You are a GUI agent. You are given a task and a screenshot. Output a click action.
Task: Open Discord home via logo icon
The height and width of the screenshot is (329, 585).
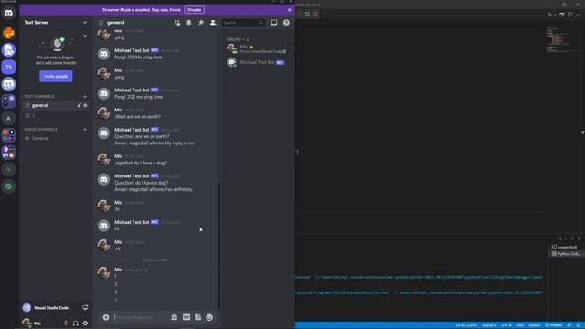click(x=8, y=13)
